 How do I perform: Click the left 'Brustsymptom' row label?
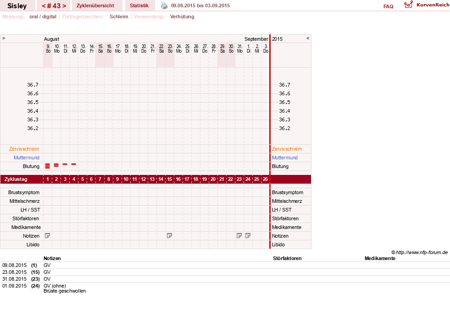tap(24, 192)
